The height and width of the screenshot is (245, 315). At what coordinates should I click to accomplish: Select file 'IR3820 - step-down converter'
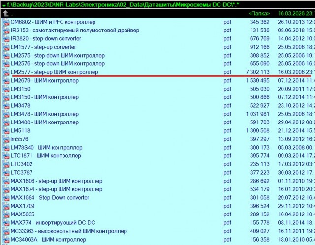[46, 39]
